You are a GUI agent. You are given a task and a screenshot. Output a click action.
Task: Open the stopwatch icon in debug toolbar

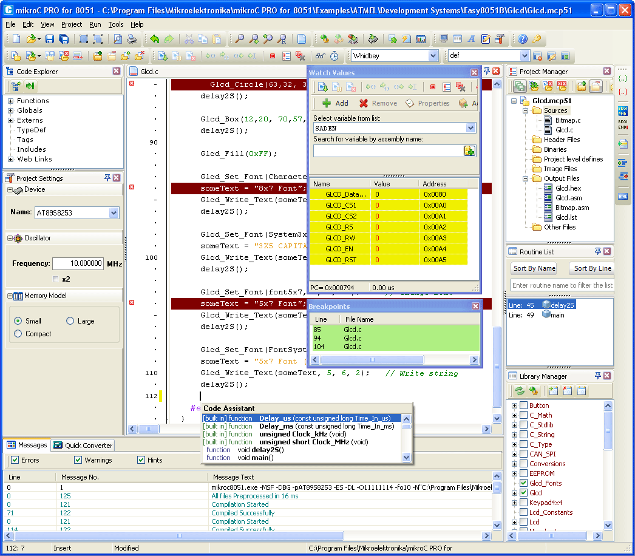point(334,56)
